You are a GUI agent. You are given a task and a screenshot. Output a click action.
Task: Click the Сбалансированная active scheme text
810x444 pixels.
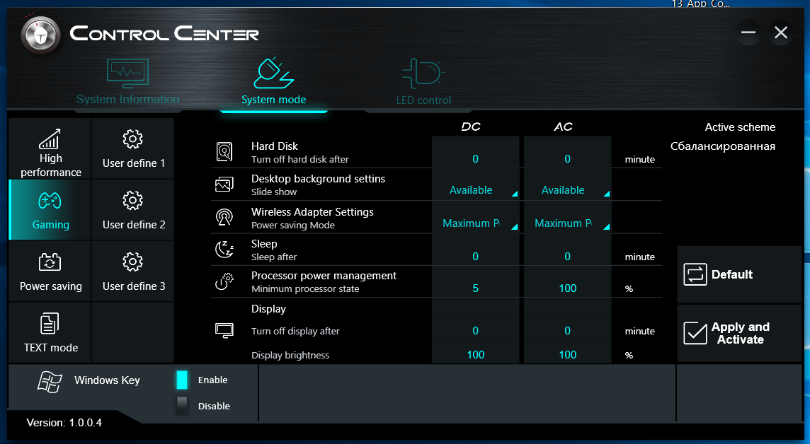click(x=723, y=146)
